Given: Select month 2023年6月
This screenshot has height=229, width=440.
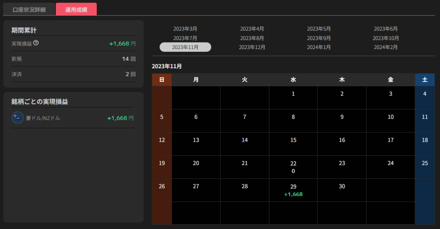Looking at the screenshot, I should 385,29.
